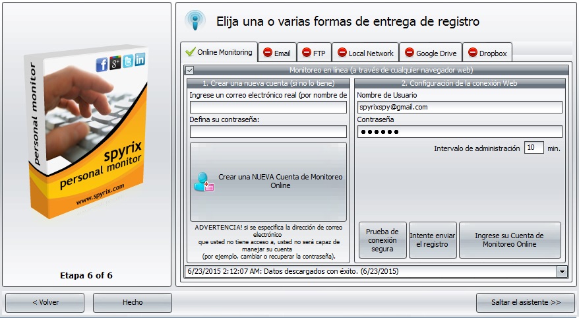Click Crear una NUEVA Cuenta de Monitoreo Online

pos(268,181)
